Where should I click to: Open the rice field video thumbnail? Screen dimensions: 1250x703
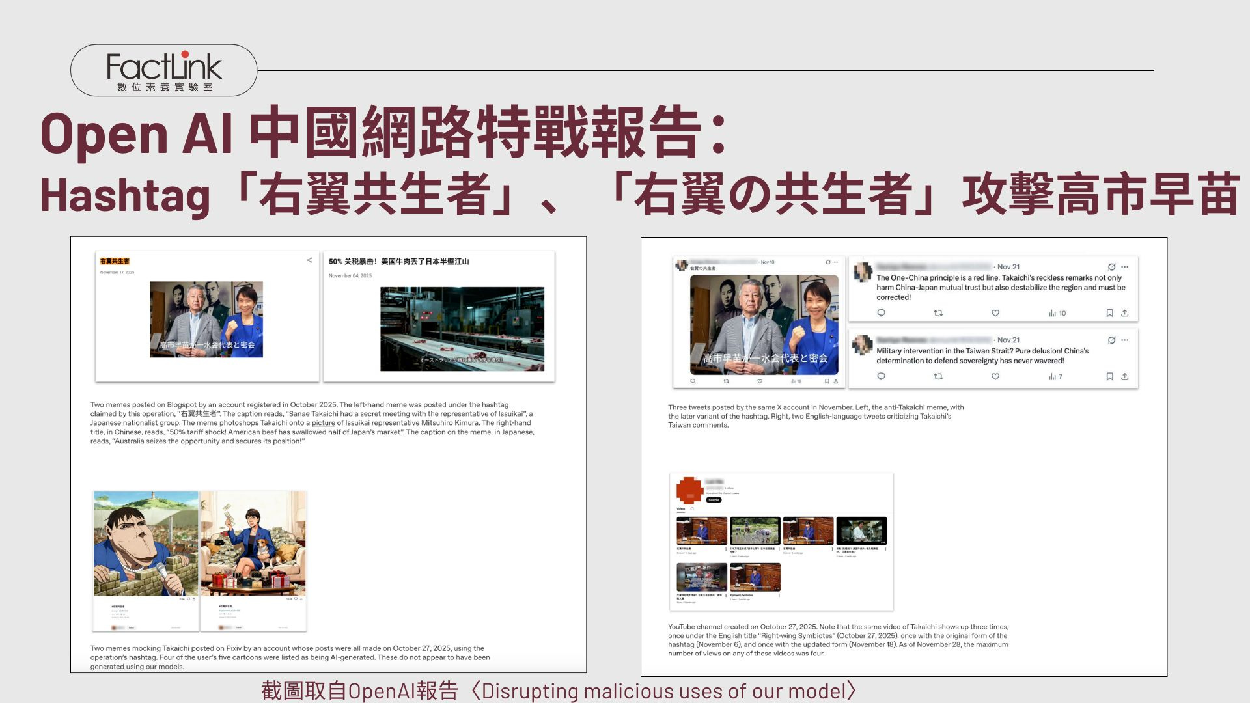point(755,531)
